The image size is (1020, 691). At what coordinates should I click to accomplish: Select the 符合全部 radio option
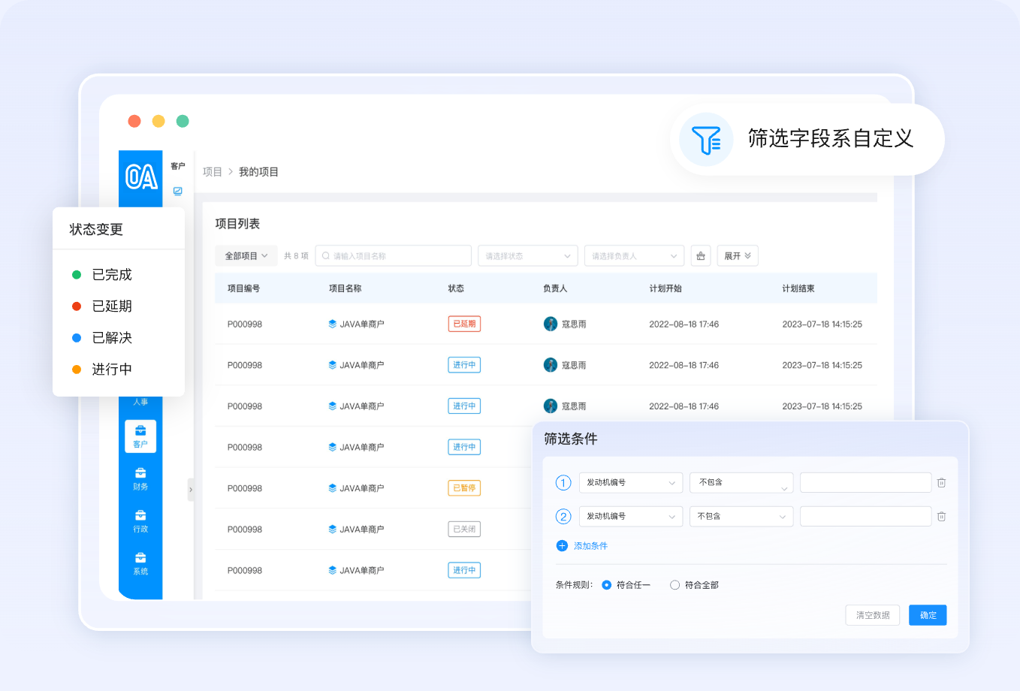pos(674,585)
